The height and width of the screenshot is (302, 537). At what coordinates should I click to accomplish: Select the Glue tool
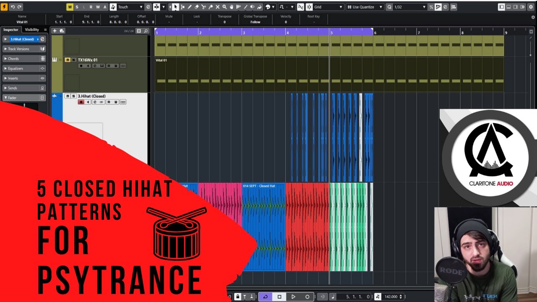(211, 7)
